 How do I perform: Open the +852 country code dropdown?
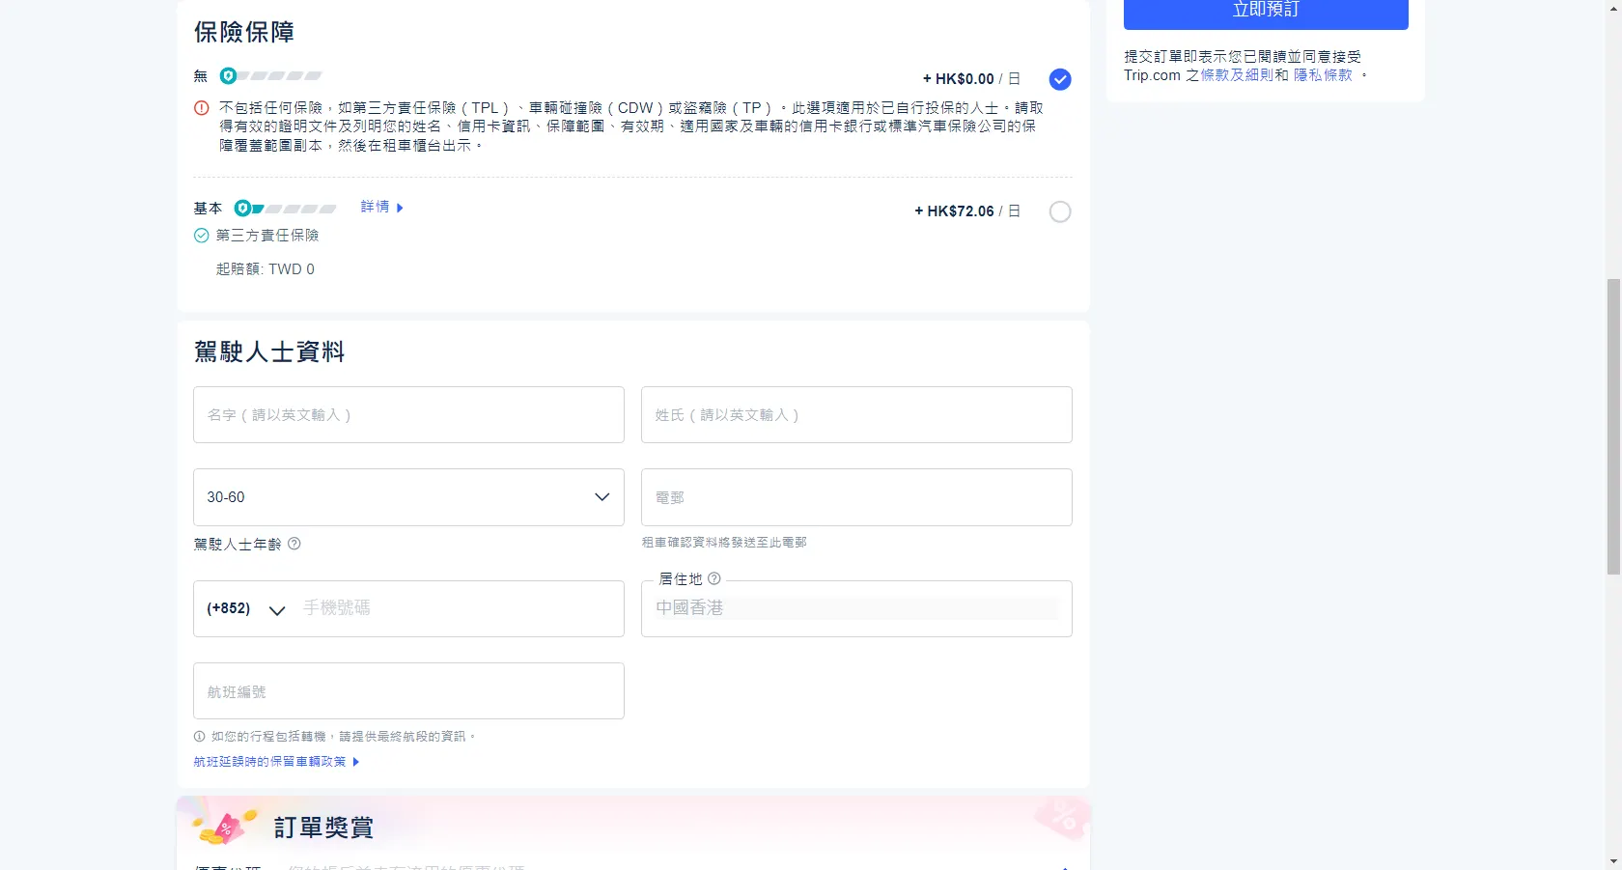[246, 609]
